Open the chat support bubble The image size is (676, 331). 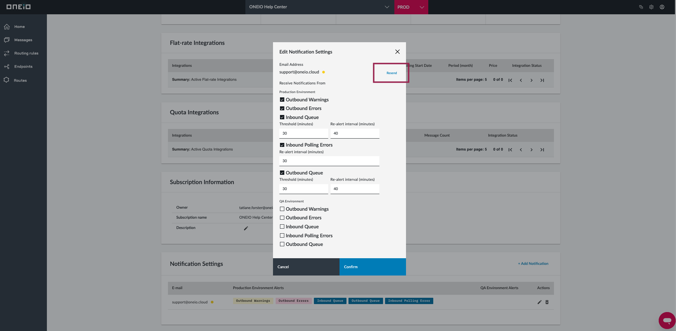[667, 320]
